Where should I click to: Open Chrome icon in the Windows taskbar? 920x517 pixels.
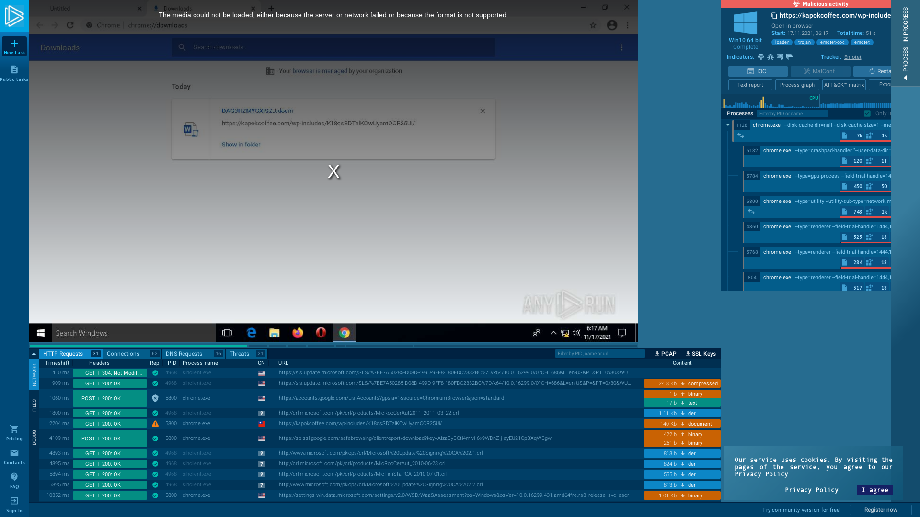click(x=345, y=333)
